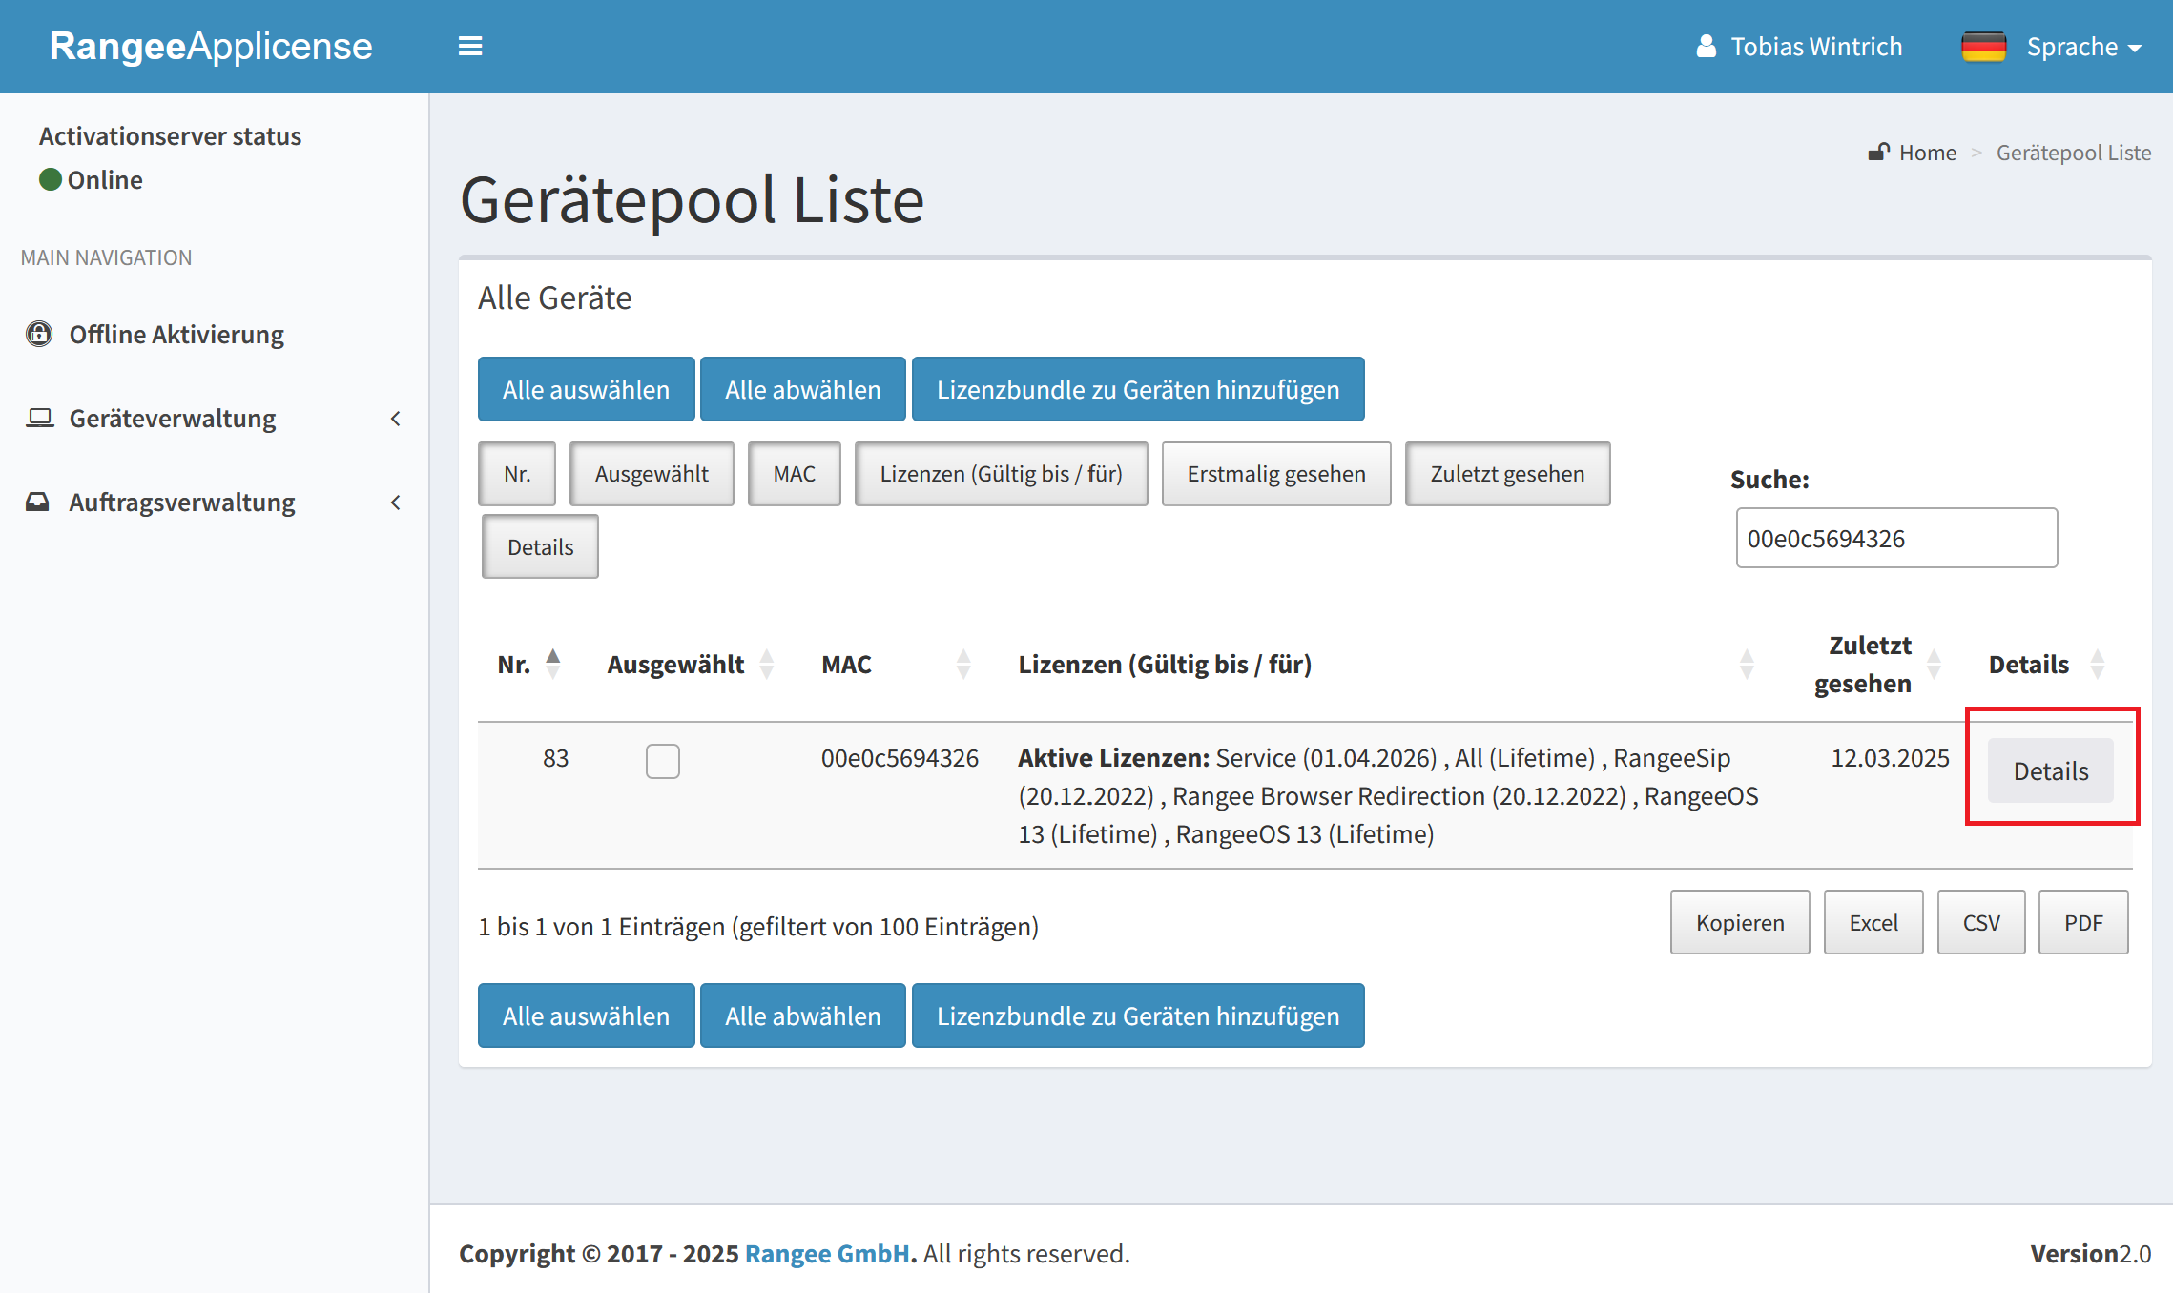Open Details for device 00e0c5694326

pos(2050,770)
